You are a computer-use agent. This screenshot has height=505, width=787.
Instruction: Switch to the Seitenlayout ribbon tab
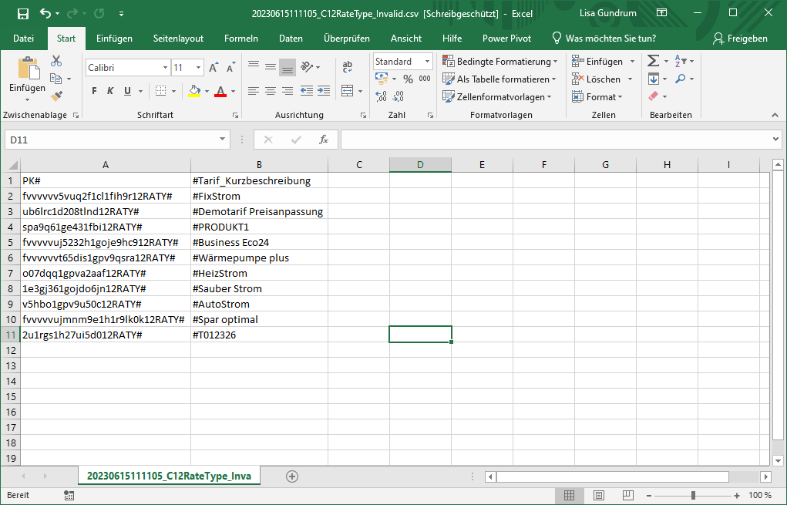click(x=178, y=39)
